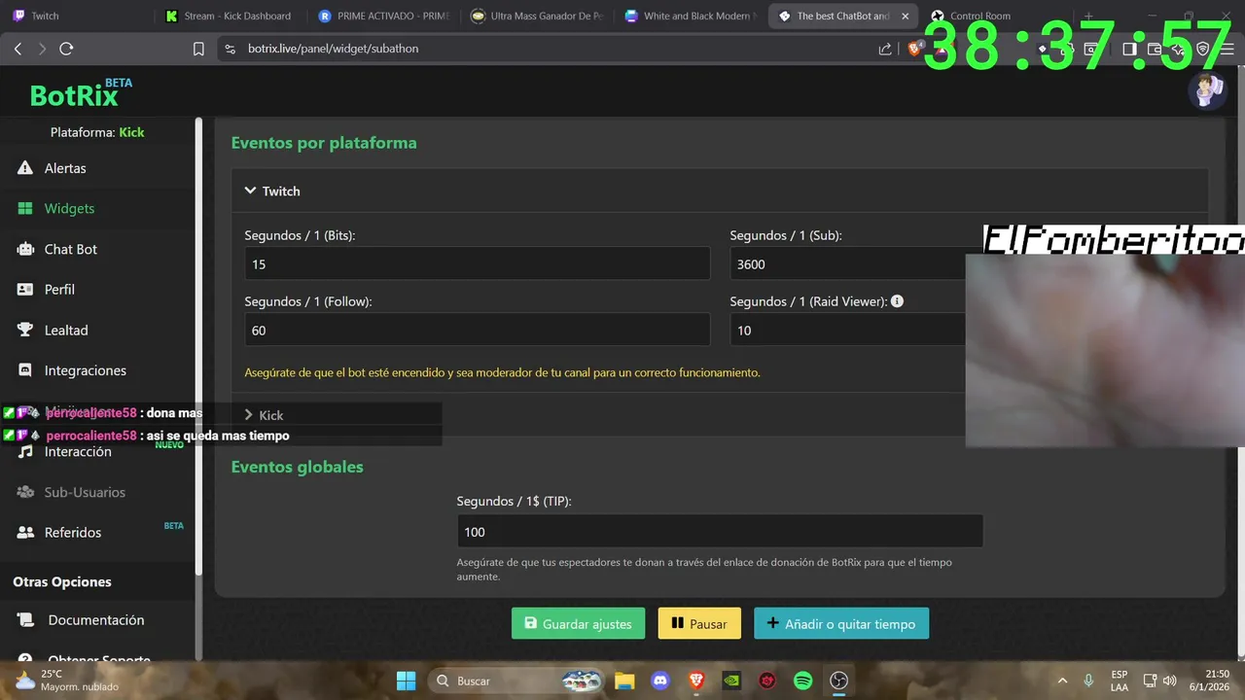The width and height of the screenshot is (1245, 700).
Task: Click the Pausar button
Action: click(699, 624)
